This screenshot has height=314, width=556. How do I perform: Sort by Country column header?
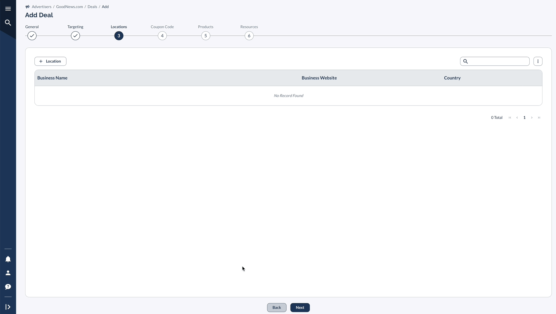pos(452,78)
